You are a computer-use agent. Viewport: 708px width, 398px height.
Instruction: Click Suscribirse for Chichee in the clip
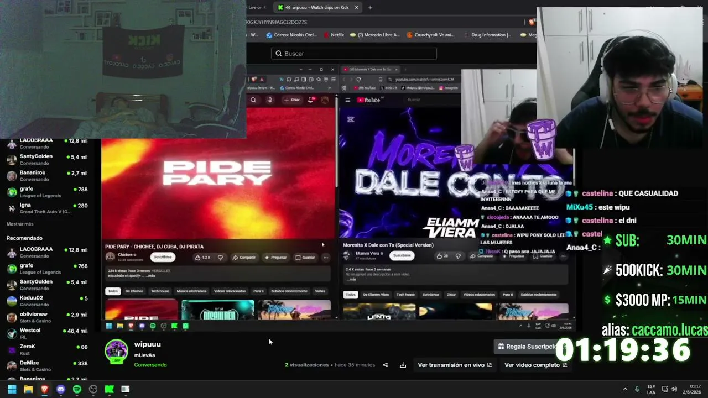click(x=163, y=257)
